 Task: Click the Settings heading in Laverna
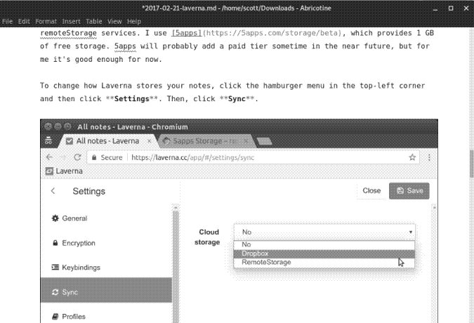pos(89,191)
